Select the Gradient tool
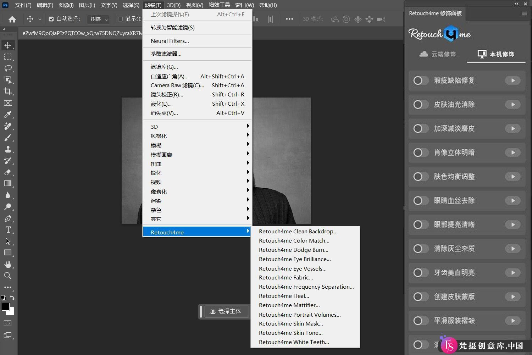The height and width of the screenshot is (355, 532). 8,183
